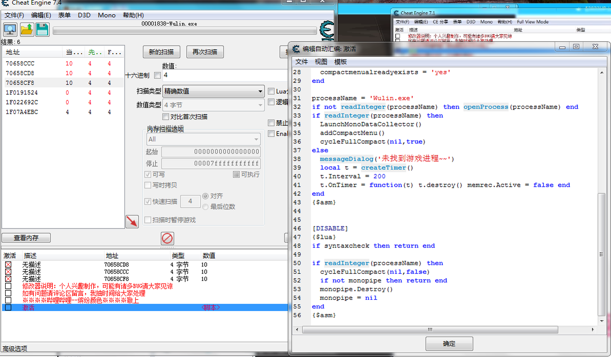Toggle the 快速扫描 checkbox
This screenshot has width=611, height=357.
pyautogui.click(x=148, y=202)
